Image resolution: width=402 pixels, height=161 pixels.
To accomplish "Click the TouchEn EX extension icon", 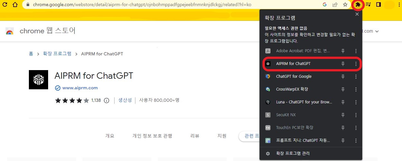I will [x=268, y=128].
